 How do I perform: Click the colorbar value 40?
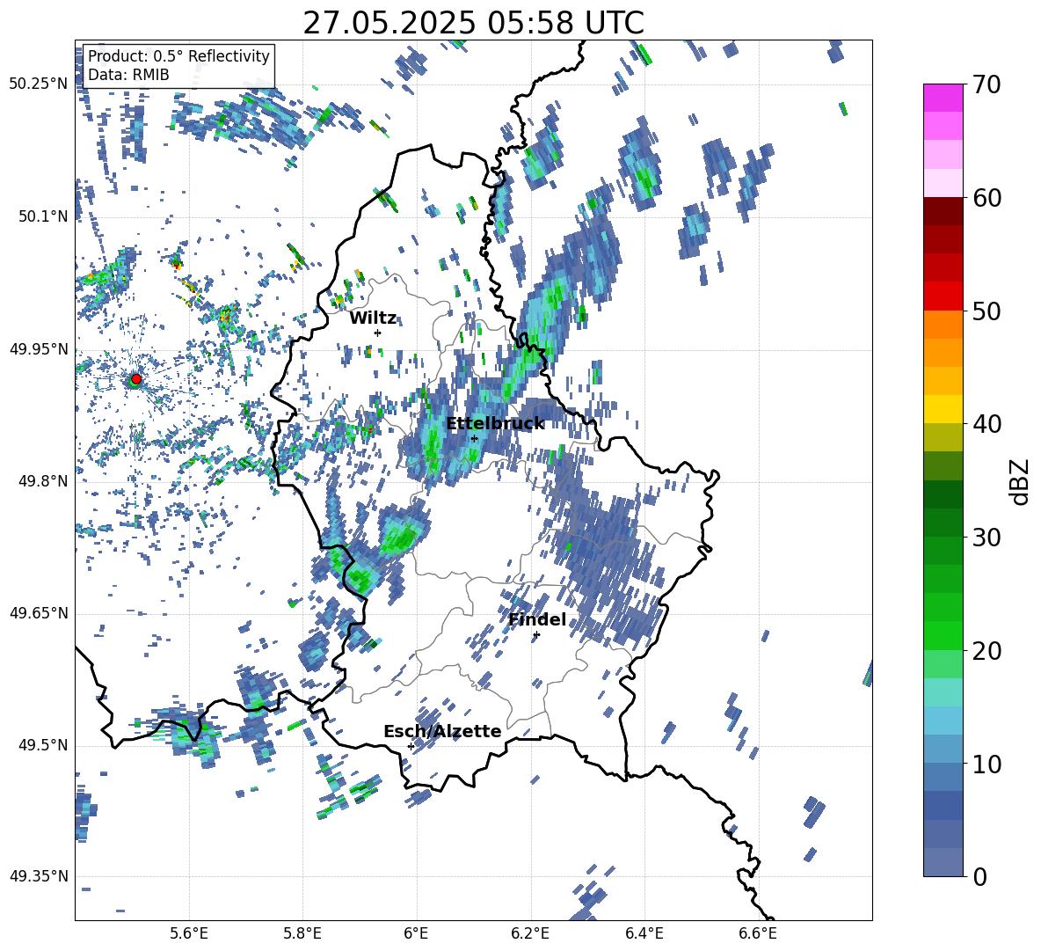(987, 424)
